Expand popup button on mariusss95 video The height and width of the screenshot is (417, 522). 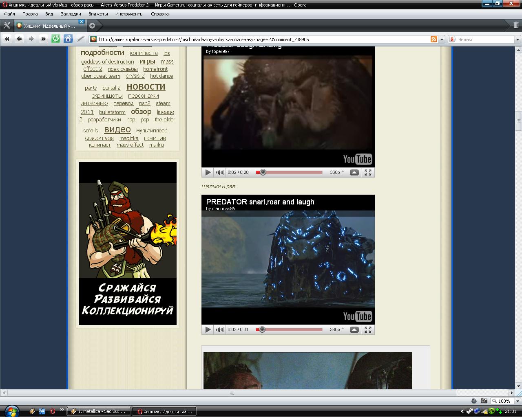click(354, 329)
